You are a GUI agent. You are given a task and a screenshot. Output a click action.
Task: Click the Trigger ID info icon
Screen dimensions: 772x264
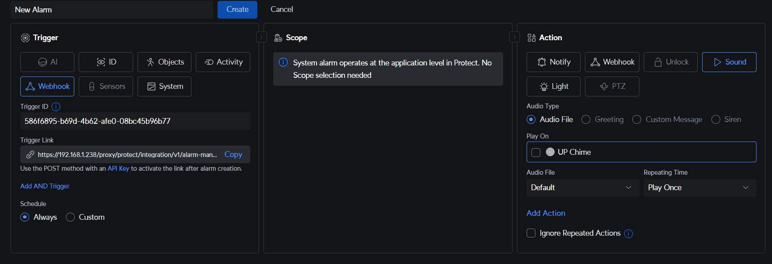click(x=56, y=107)
